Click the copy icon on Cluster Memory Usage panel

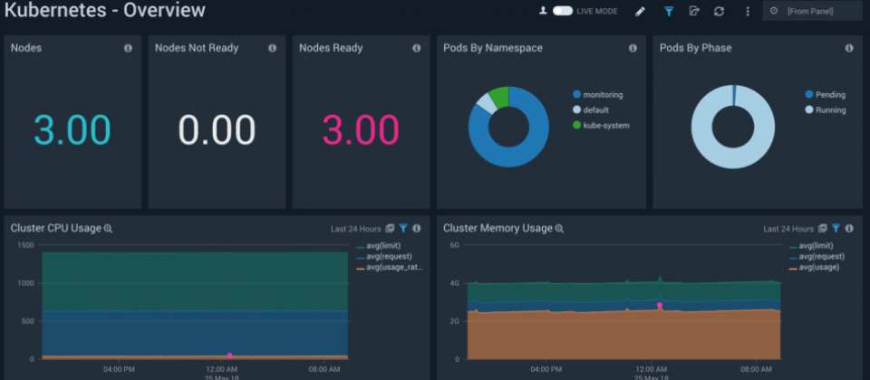coord(823,228)
